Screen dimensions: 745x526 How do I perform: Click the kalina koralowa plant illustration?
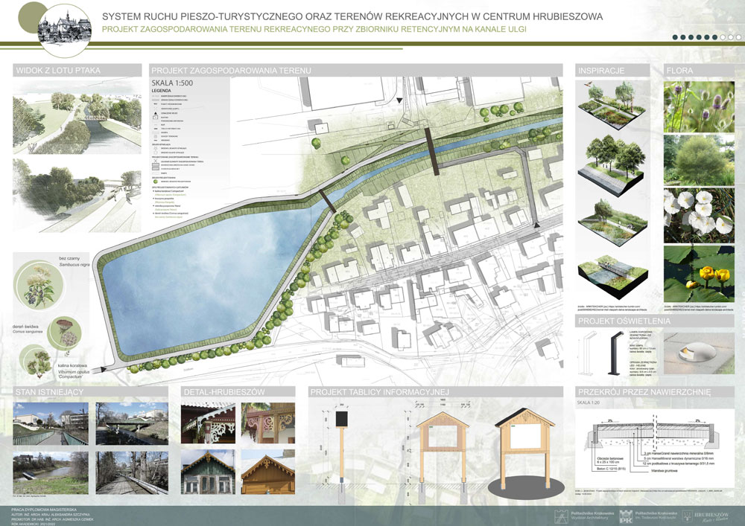tap(40, 364)
